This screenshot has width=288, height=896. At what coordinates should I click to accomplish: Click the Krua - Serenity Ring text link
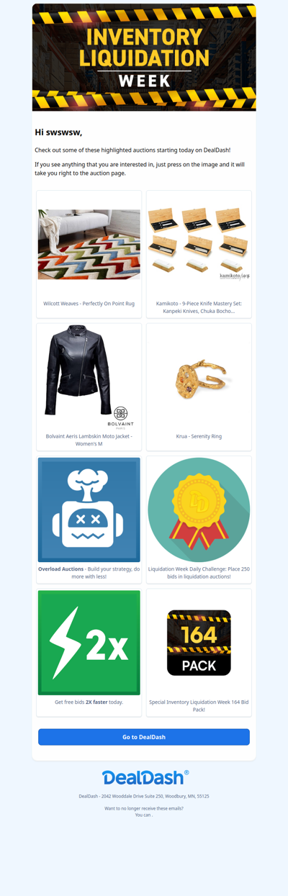pyautogui.click(x=199, y=436)
